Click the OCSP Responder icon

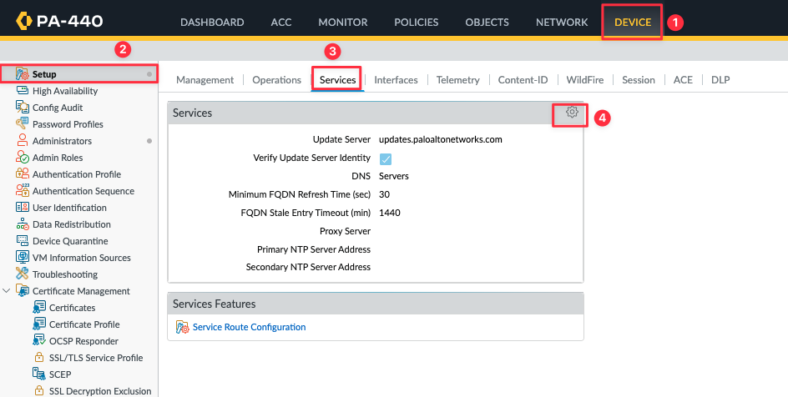39,340
